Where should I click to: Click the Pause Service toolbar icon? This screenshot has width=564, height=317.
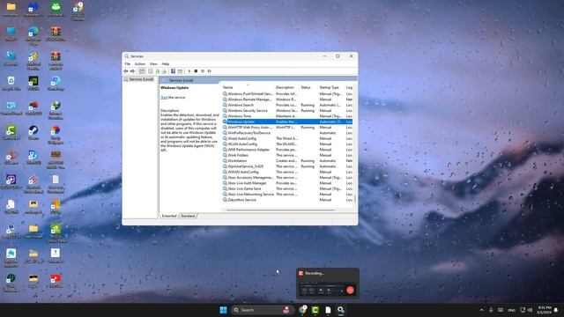(203, 71)
